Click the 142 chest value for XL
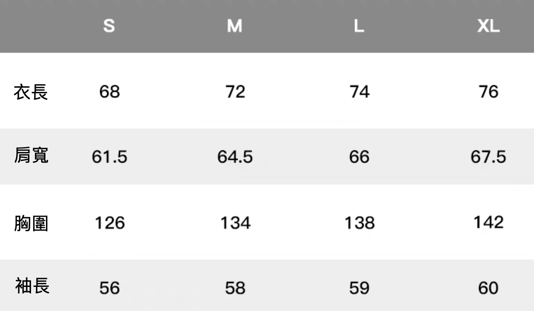The image size is (534, 311). click(x=488, y=222)
